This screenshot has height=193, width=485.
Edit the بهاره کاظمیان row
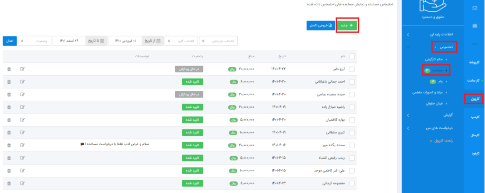click(x=22, y=120)
